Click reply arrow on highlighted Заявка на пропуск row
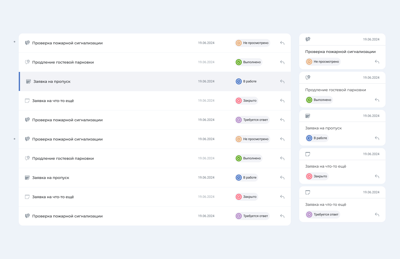This screenshot has height=259, width=400. click(282, 81)
